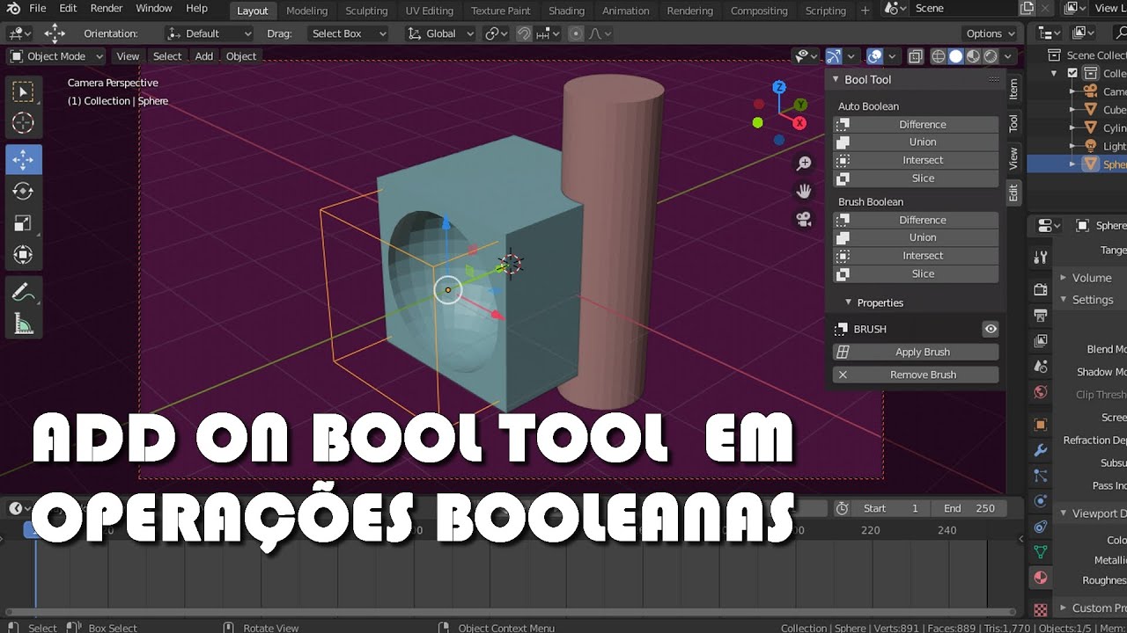Open the Orientation Default dropdown
Viewport: 1127px width, 633px height.
click(x=210, y=33)
